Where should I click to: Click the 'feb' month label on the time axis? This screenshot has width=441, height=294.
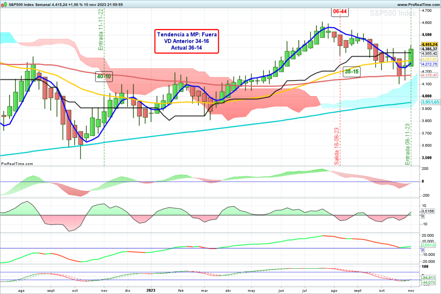pos(181,291)
